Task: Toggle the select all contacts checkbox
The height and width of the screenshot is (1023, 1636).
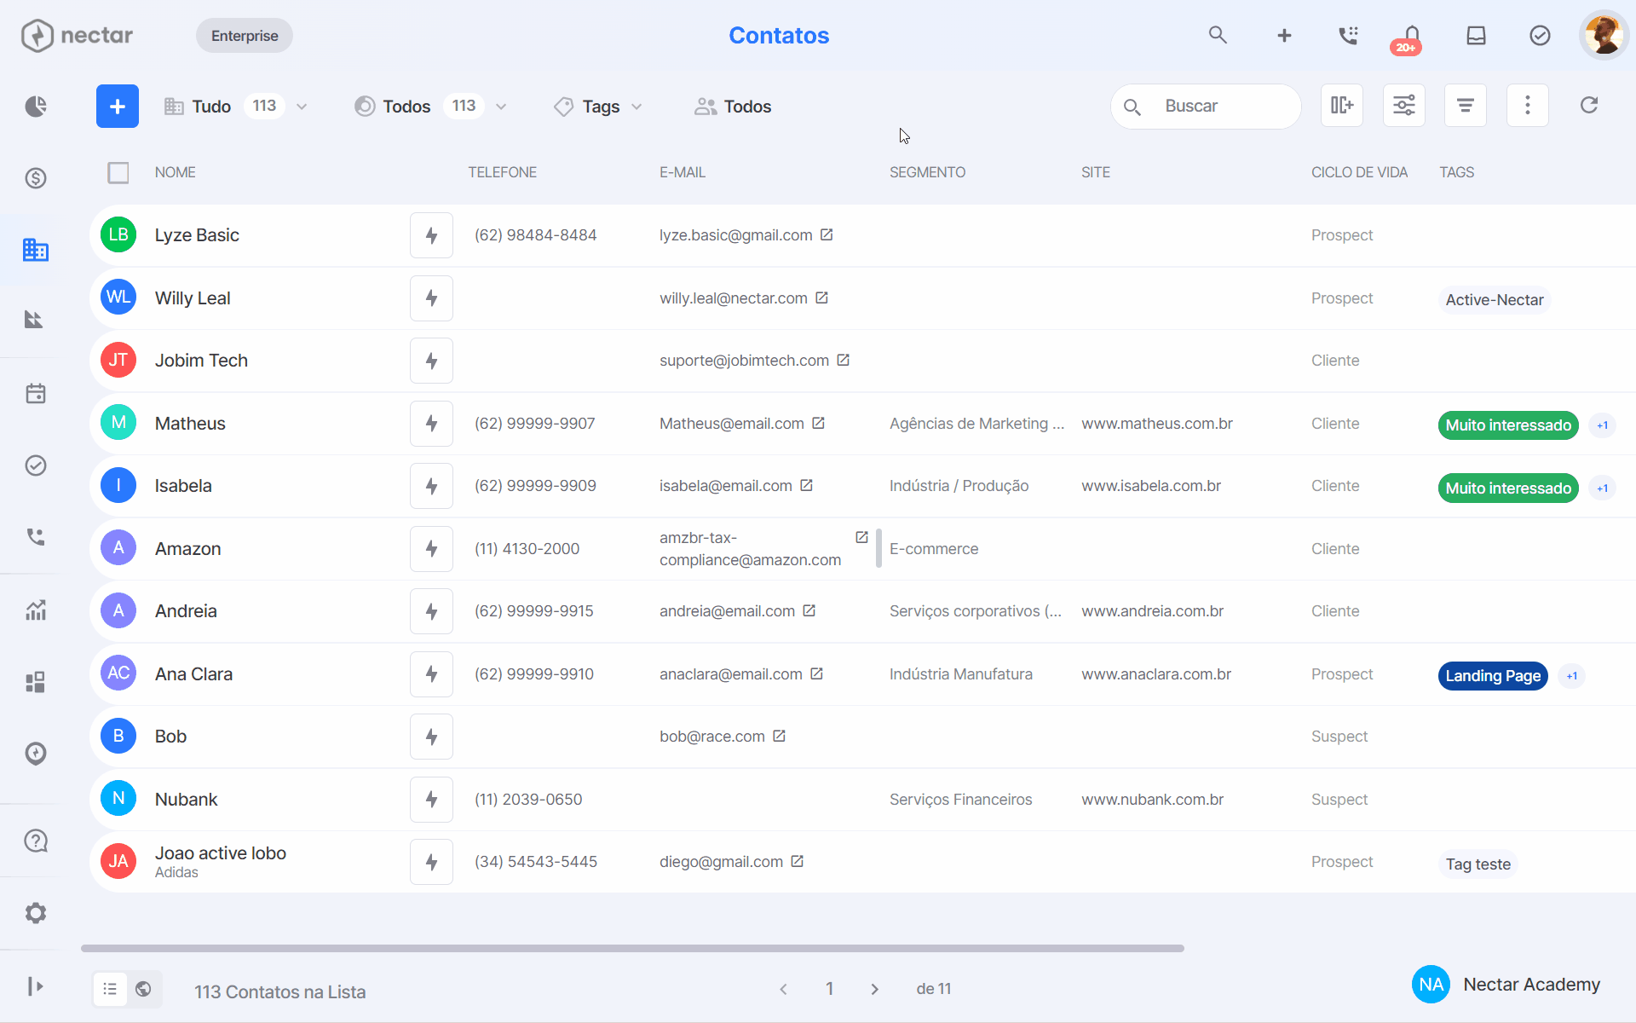Action: coord(118,173)
